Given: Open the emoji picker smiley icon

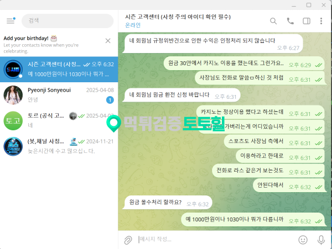Looking at the screenshot, I should 303,240.
